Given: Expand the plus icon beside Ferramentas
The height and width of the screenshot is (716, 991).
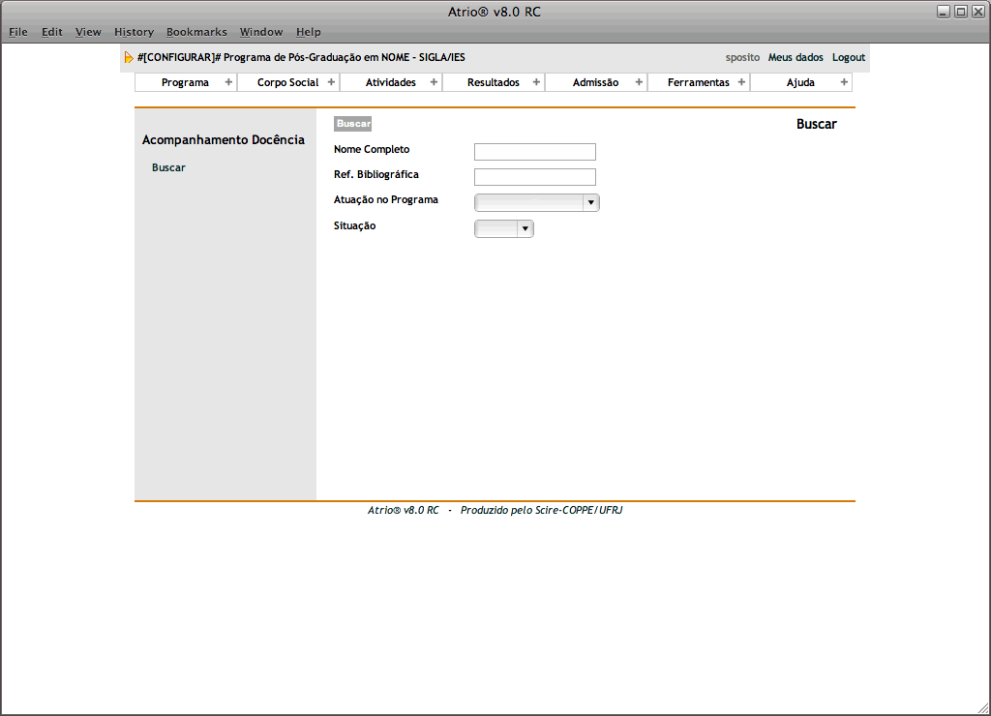Looking at the screenshot, I should [x=741, y=82].
